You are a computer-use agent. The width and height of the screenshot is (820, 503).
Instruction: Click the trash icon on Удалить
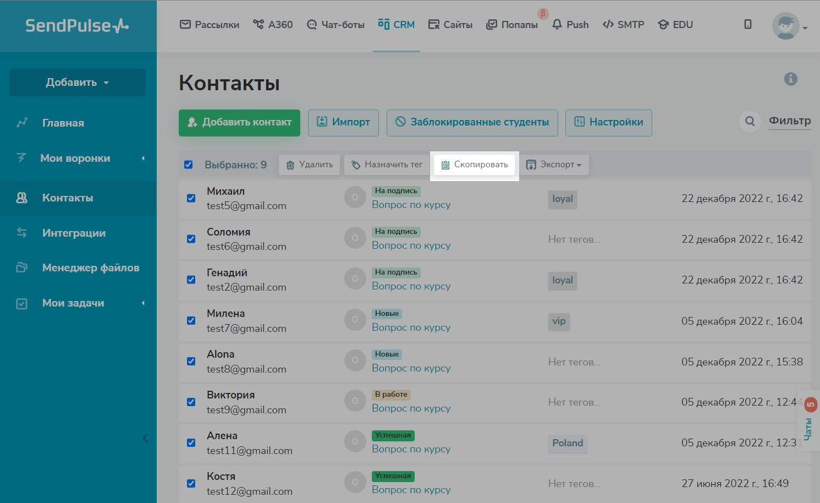point(290,165)
